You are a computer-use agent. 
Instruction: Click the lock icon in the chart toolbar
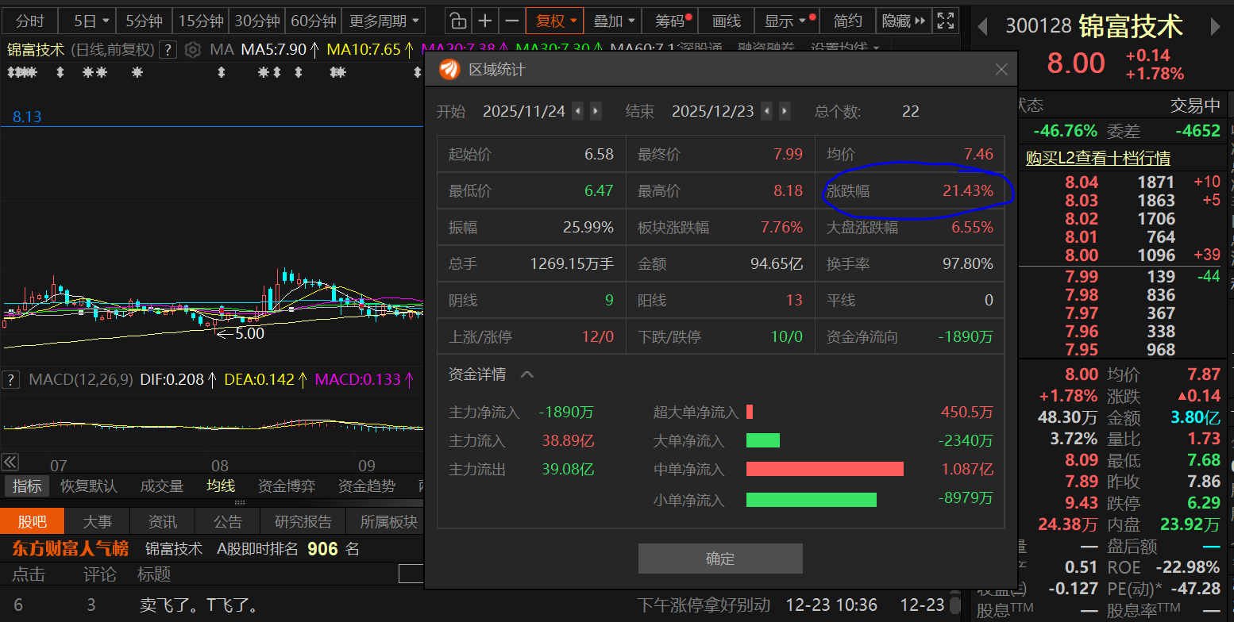(457, 21)
